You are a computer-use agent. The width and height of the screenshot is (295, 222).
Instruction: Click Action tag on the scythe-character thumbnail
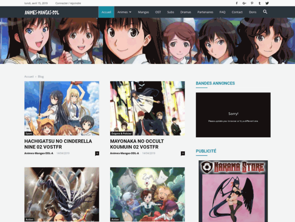coord(29,220)
